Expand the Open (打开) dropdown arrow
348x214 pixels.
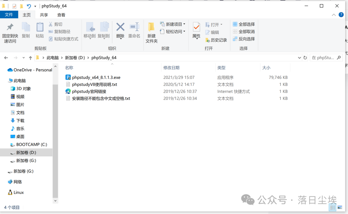(221, 24)
